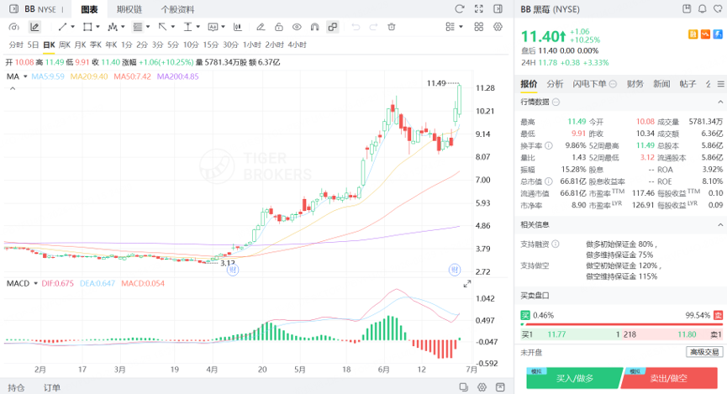The width and height of the screenshot is (727, 394).
Task: Click the multi-chart grid icon
Action: tap(479, 27)
